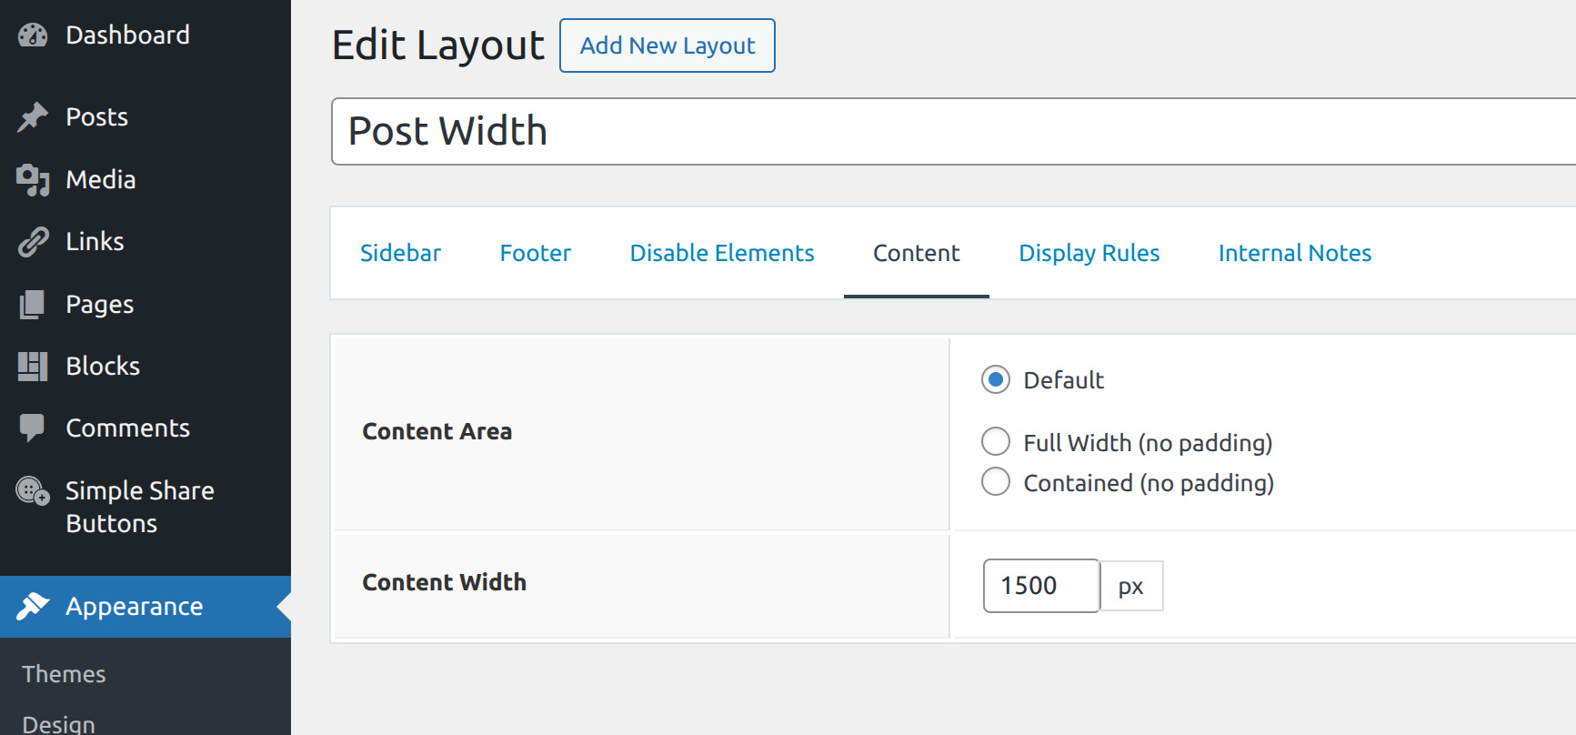Click the Simple Share Buttons icon
The image size is (1576, 735).
click(x=33, y=491)
